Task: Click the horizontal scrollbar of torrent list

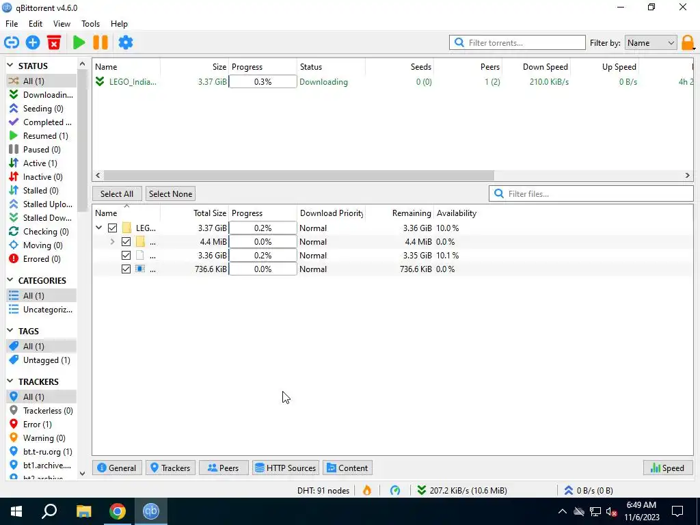Action: (299, 176)
